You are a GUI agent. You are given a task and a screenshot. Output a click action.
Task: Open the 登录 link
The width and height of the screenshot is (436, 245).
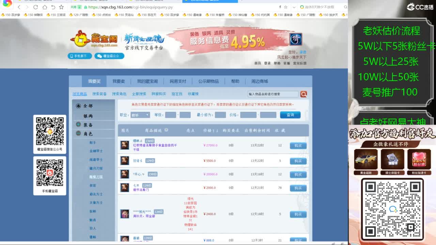click(267, 63)
